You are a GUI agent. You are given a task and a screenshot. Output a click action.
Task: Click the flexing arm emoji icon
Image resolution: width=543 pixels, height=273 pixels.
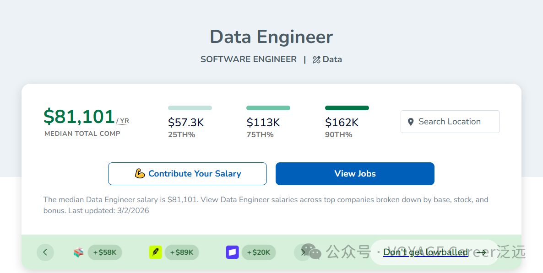pos(140,174)
